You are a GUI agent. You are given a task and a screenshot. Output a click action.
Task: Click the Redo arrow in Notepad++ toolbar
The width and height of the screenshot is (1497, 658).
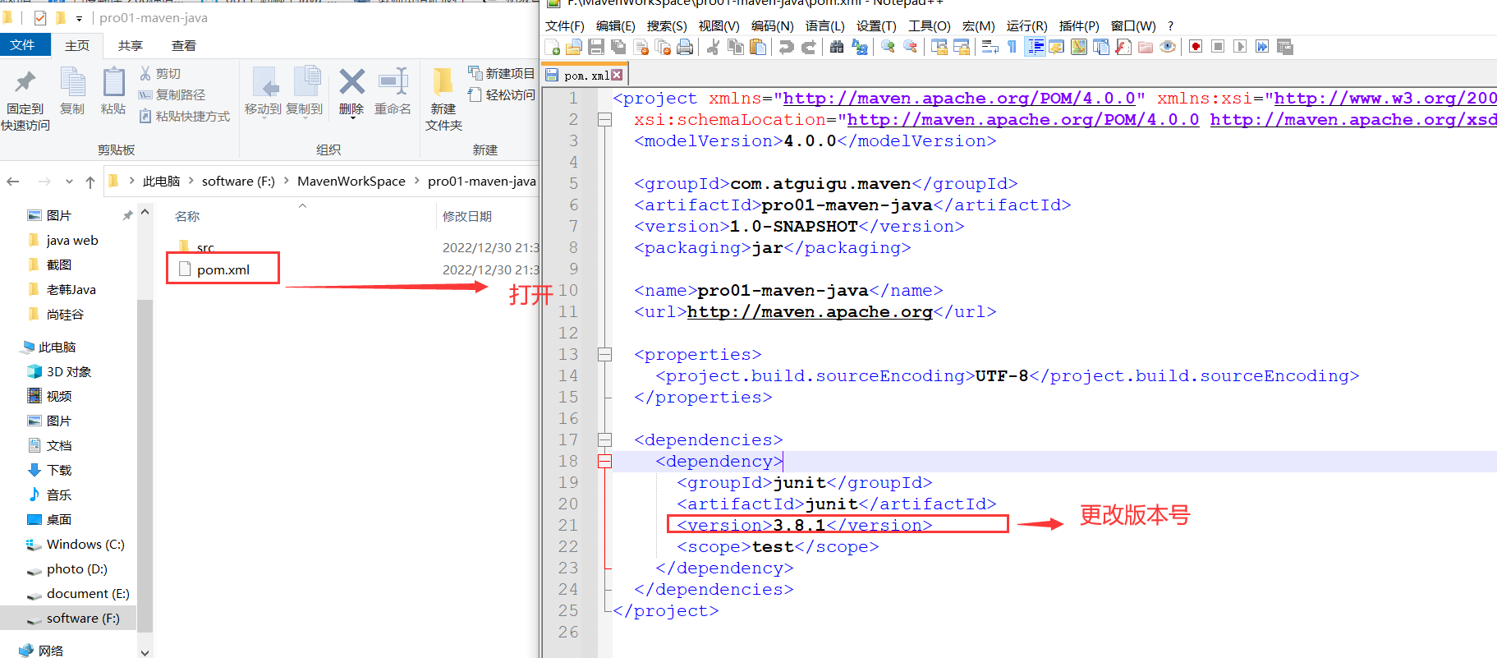[808, 47]
